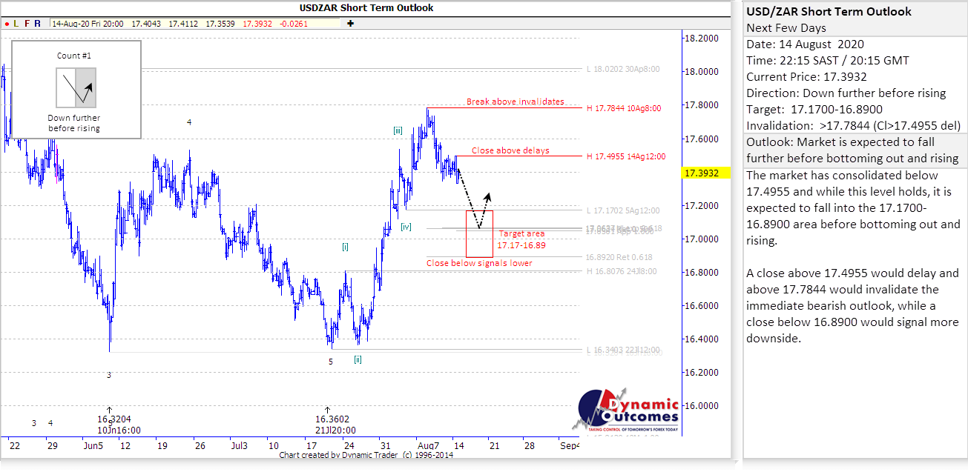Click the 'H 17.7844 10Ag8:00' level label
This screenshot has width=968, height=472.
[623, 108]
